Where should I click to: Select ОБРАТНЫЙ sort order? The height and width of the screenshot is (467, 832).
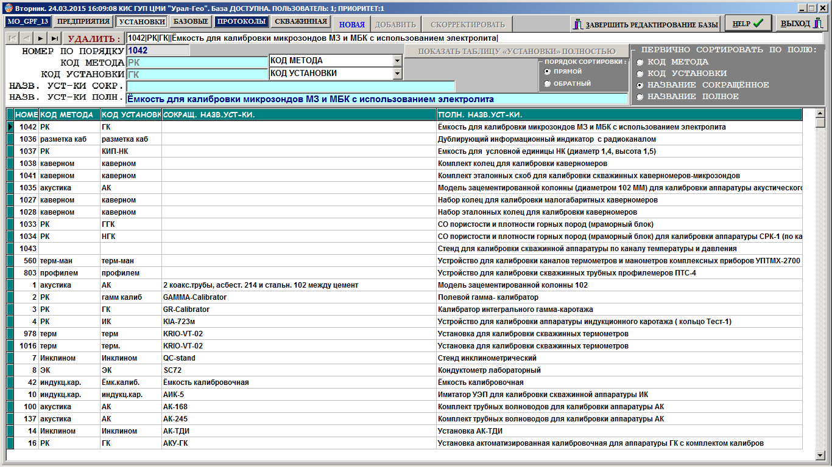[x=548, y=84]
